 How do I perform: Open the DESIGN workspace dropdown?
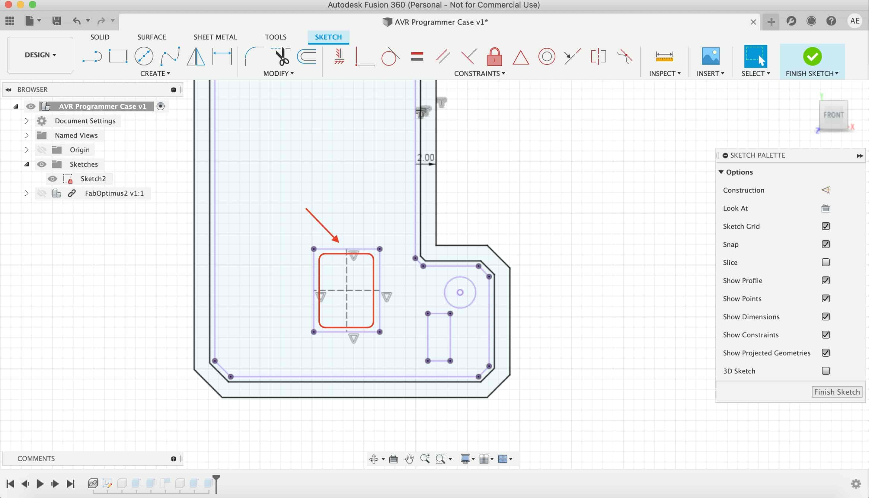tap(40, 55)
